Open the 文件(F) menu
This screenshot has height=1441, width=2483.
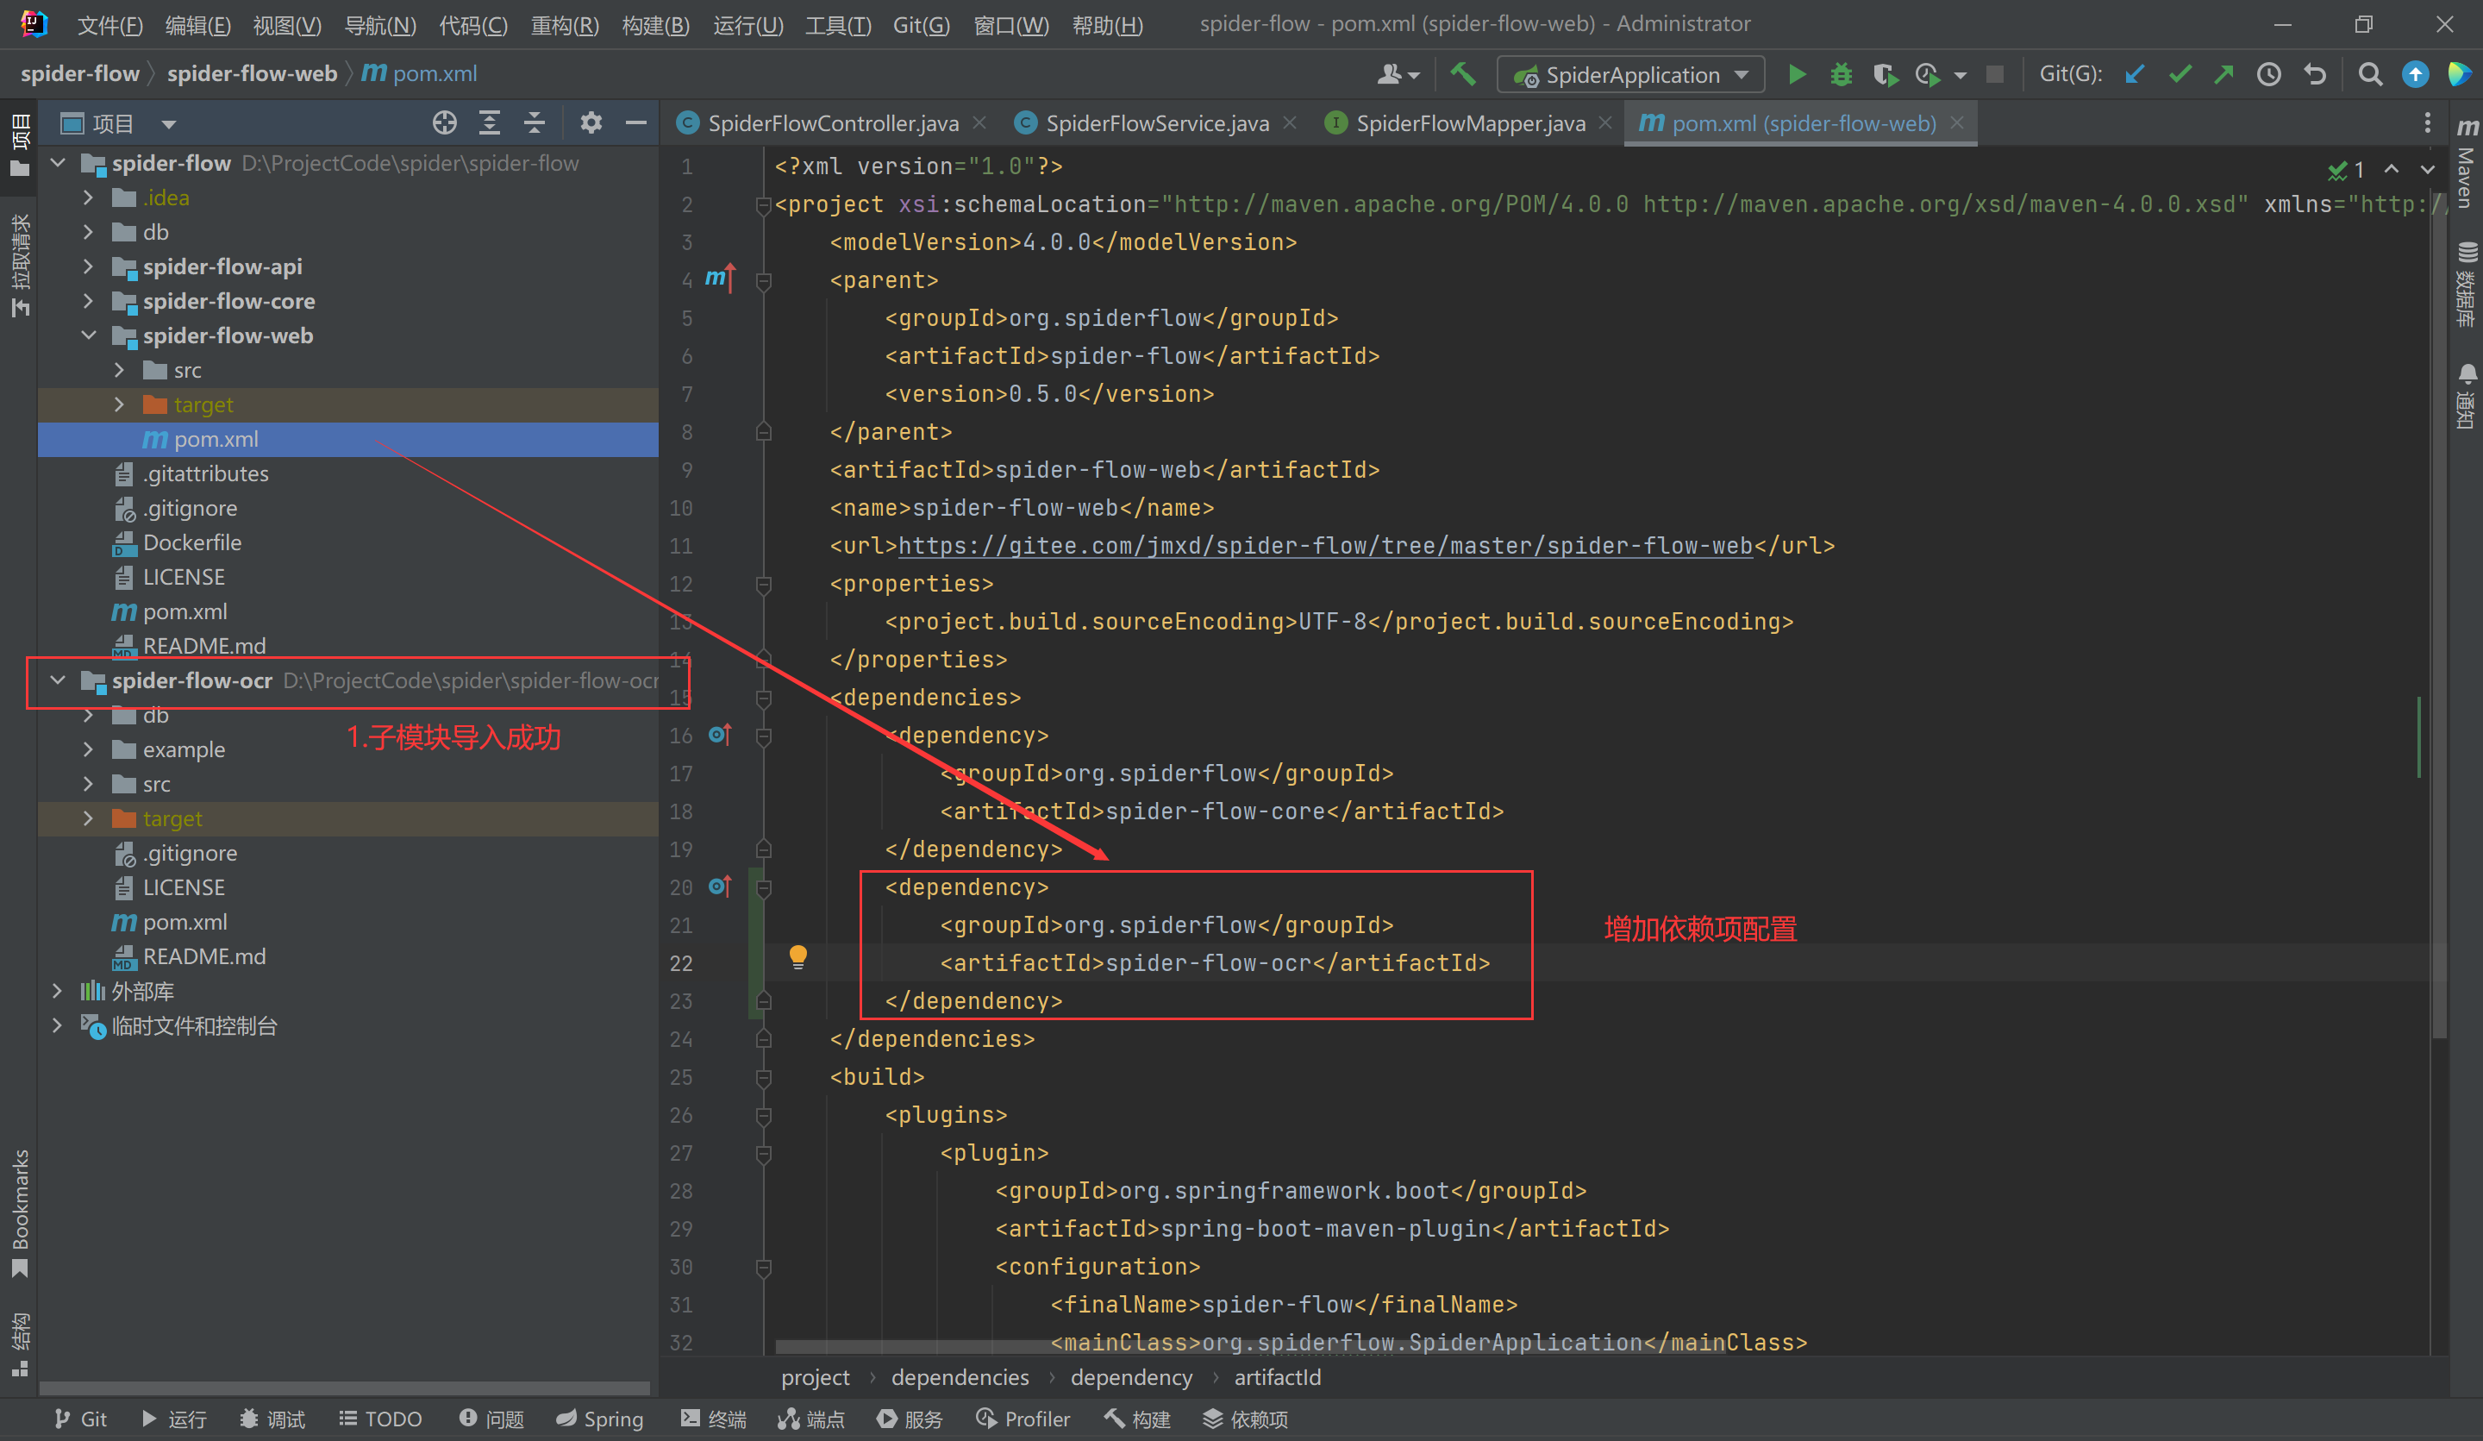point(109,25)
